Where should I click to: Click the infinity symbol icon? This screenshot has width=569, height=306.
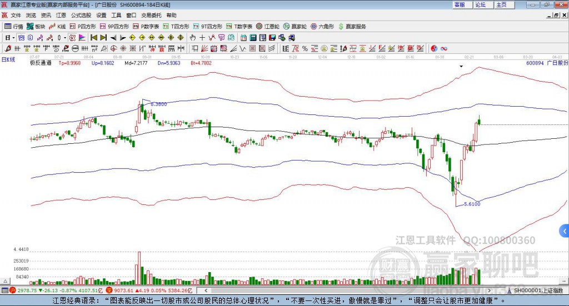pos(444,48)
